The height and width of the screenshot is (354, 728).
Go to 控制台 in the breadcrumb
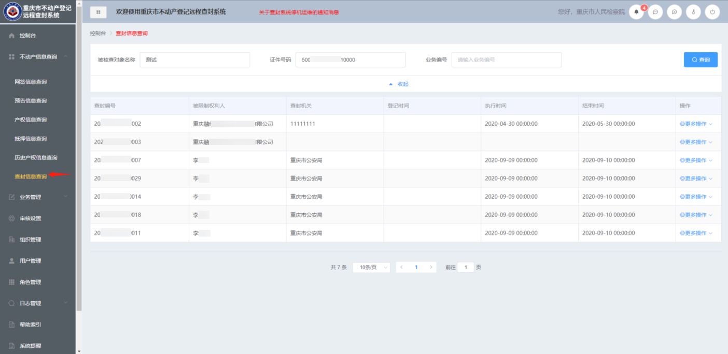98,33
